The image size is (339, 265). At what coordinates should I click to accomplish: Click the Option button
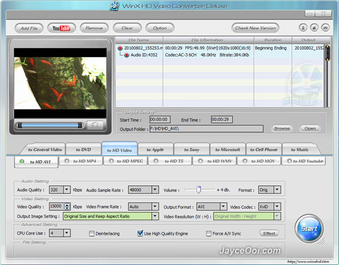(160, 28)
